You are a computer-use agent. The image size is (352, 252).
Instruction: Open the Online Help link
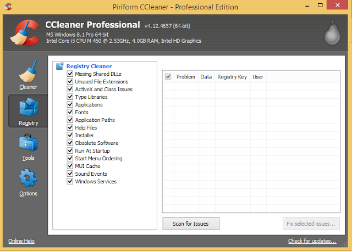(x=21, y=241)
